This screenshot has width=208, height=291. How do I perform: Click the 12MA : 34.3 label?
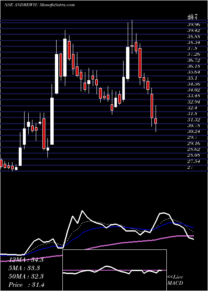[26, 259]
